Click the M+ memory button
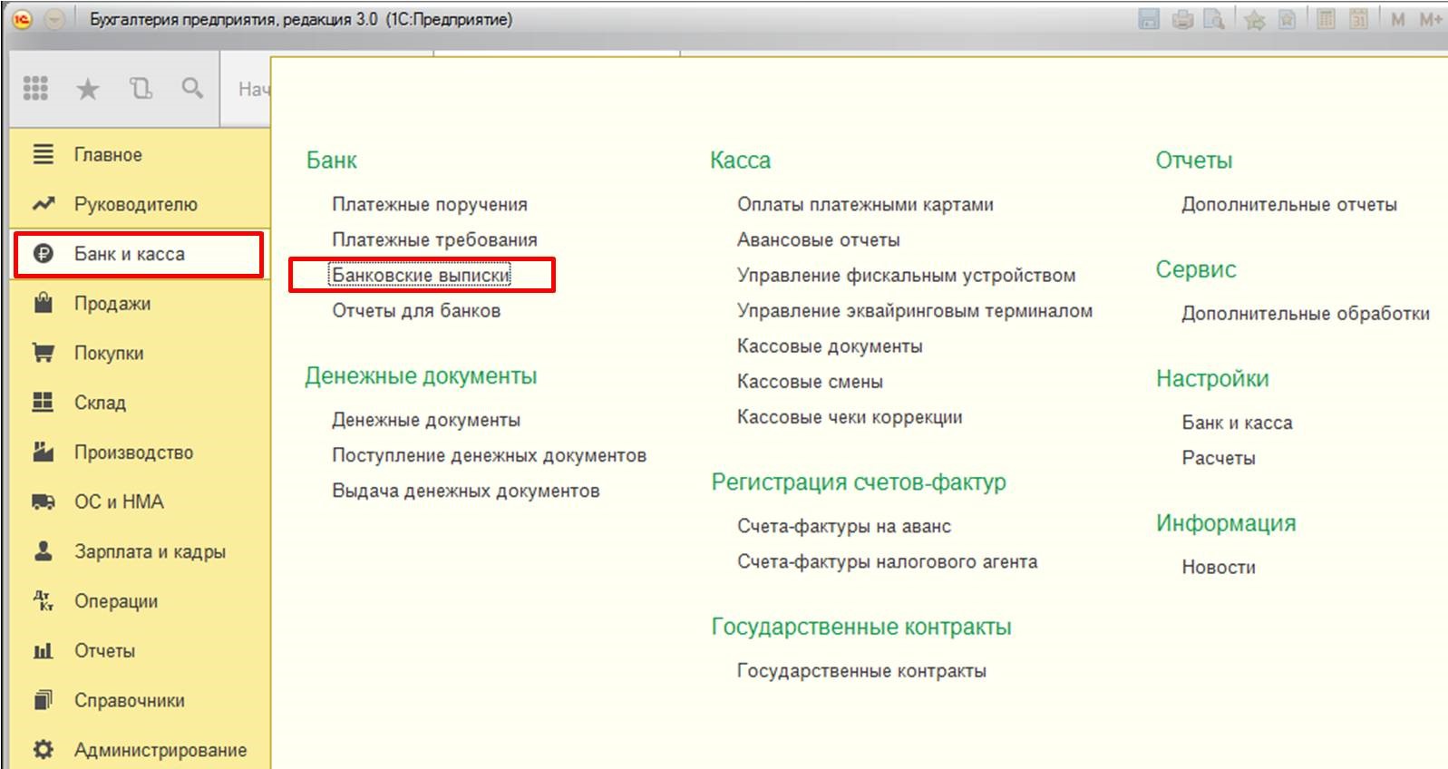This screenshot has width=1448, height=769. pos(1430,19)
